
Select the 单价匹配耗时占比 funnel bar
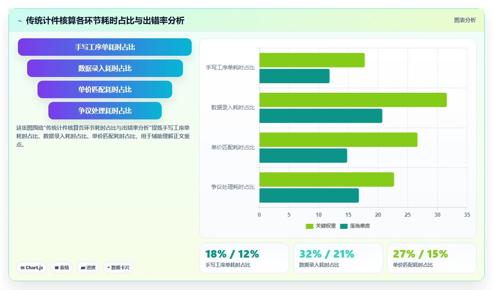(x=105, y=89)
